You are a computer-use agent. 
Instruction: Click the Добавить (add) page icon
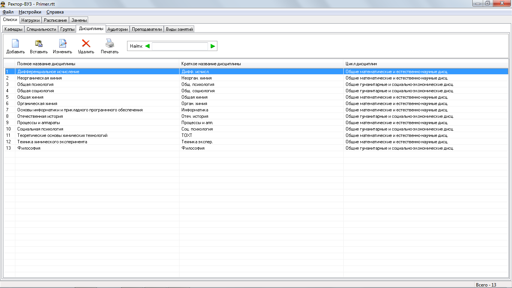(x=15, y=43)
